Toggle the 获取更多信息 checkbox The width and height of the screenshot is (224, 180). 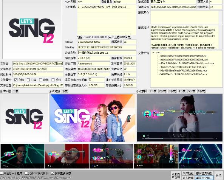[x=53, y=173]
